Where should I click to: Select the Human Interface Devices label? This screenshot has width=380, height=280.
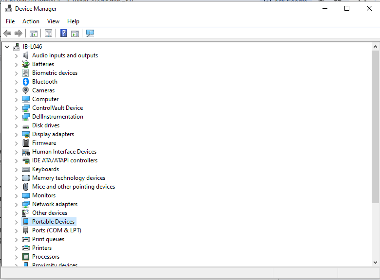tap(64, 152)
